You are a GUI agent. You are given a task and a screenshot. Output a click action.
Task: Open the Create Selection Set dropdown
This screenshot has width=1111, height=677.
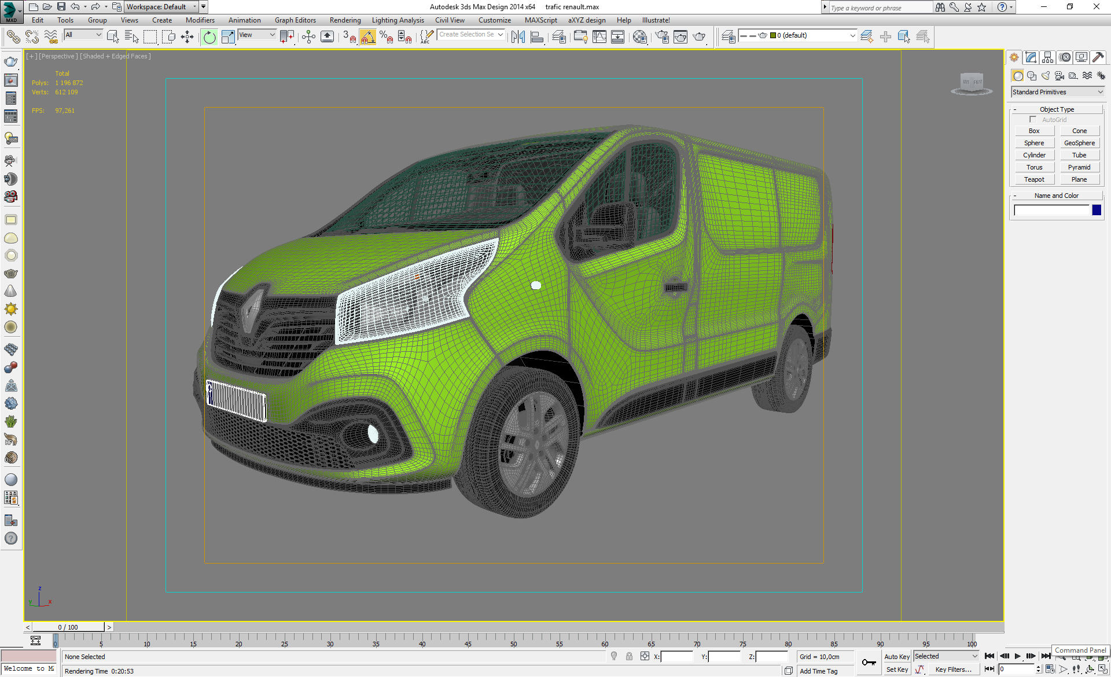point(470,35)
